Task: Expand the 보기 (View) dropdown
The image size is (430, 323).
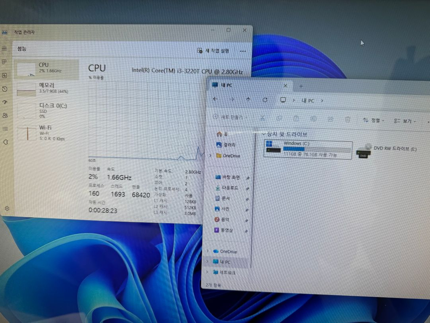Action: click(x=404, y=121)
